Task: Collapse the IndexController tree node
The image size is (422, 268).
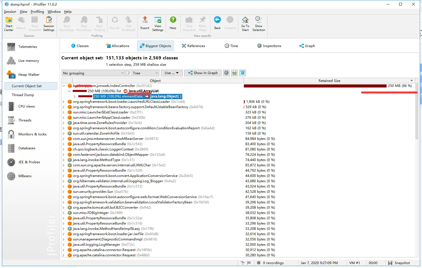Action: click(x=64, y=86)
